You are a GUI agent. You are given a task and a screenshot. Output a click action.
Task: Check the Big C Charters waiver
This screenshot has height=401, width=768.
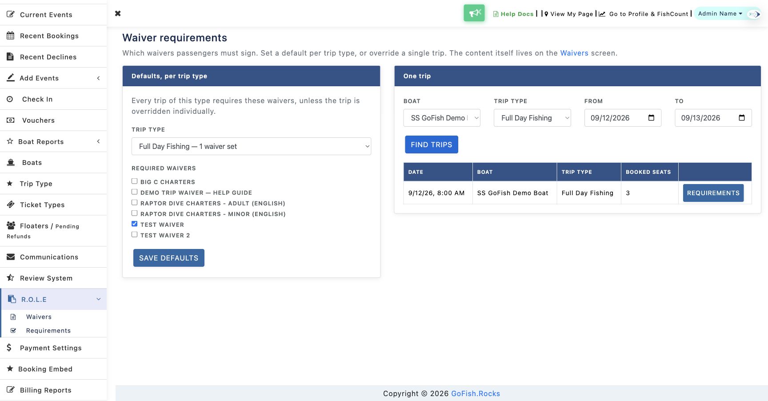[134, 181]
